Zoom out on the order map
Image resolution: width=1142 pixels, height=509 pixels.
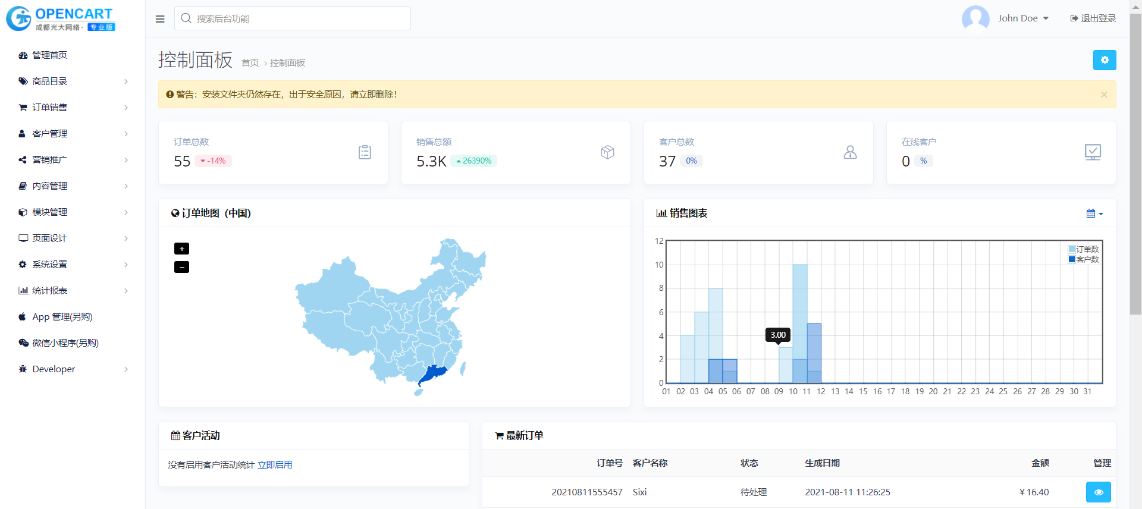click(x=182, y=267)
